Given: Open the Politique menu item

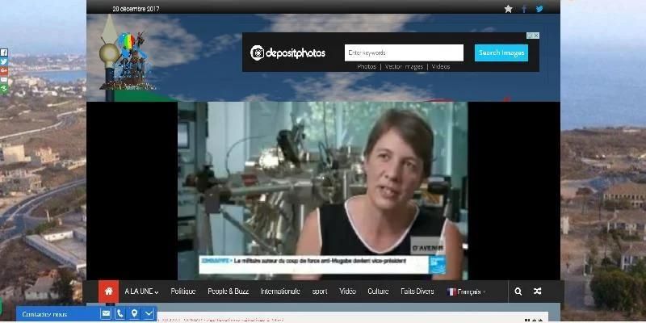Looking at the screenshot, I should [x=183, y=292].
